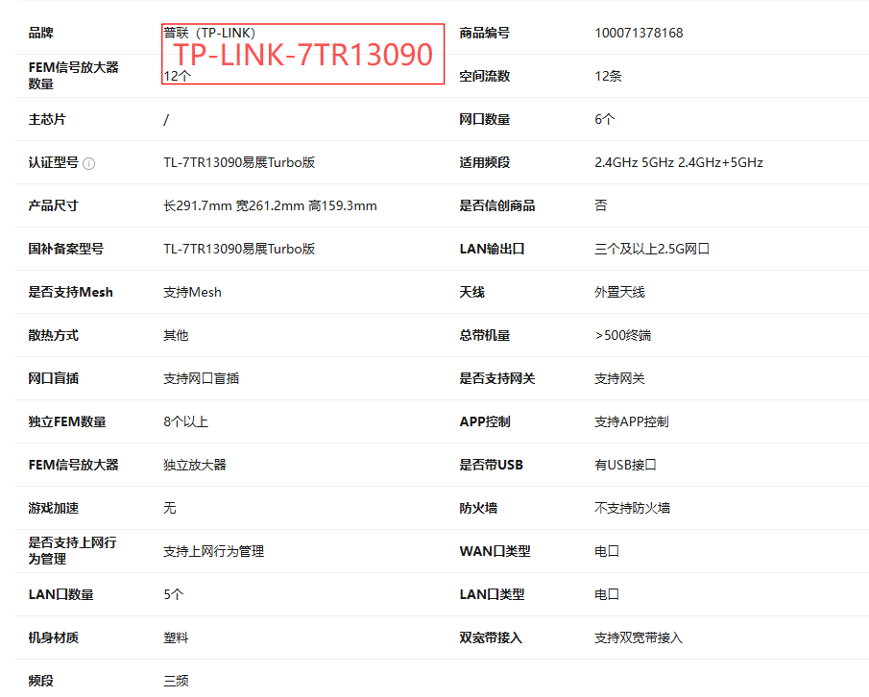The height and width of the screenshot is (697, 869).
Task: Click the 支持上网行为管理 value
Action: pos(213,551)
